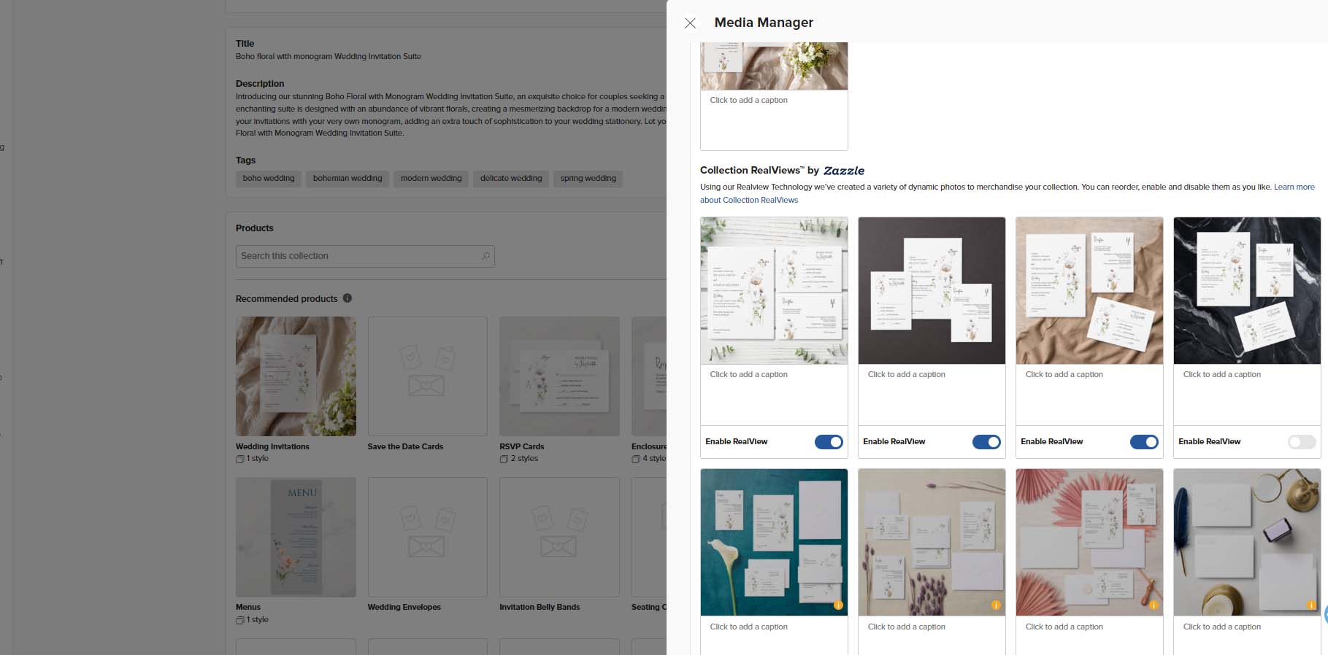Image resolution: width=1328 pixels, height=655 pixels.
Task: Click the Save the Date Cards label
Action: point(405,446)
